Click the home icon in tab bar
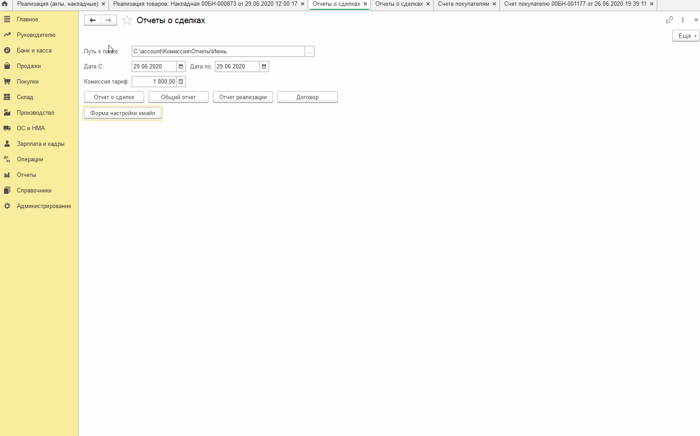The width and height of the screenshot is (700, 436). click(5, 4)
